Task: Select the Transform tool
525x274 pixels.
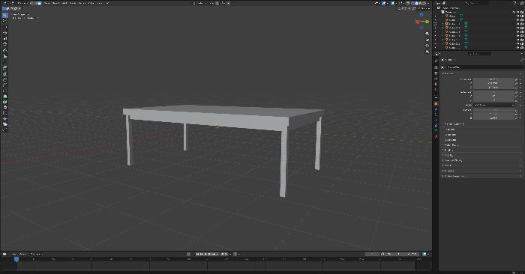Action: point(5,43)
